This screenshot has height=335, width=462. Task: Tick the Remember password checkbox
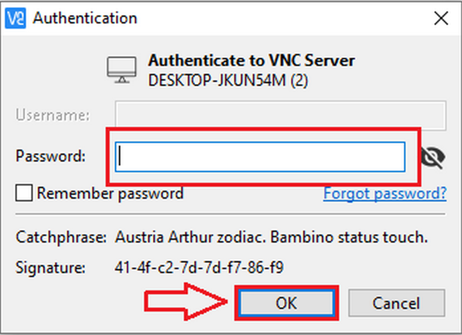click(24, 193)
